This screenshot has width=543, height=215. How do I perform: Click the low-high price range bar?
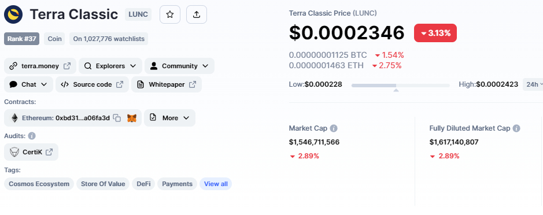(400, 85)
